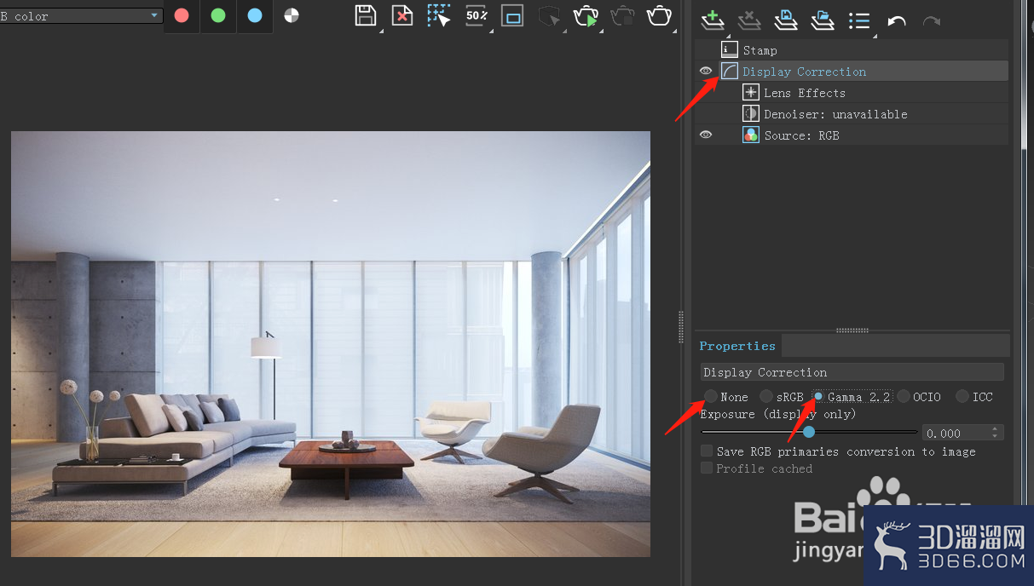Image resolution: width=1034 pixels, height=586 pixels.
Task: Click the Denoiser layer icon
Action: [751, 114]
